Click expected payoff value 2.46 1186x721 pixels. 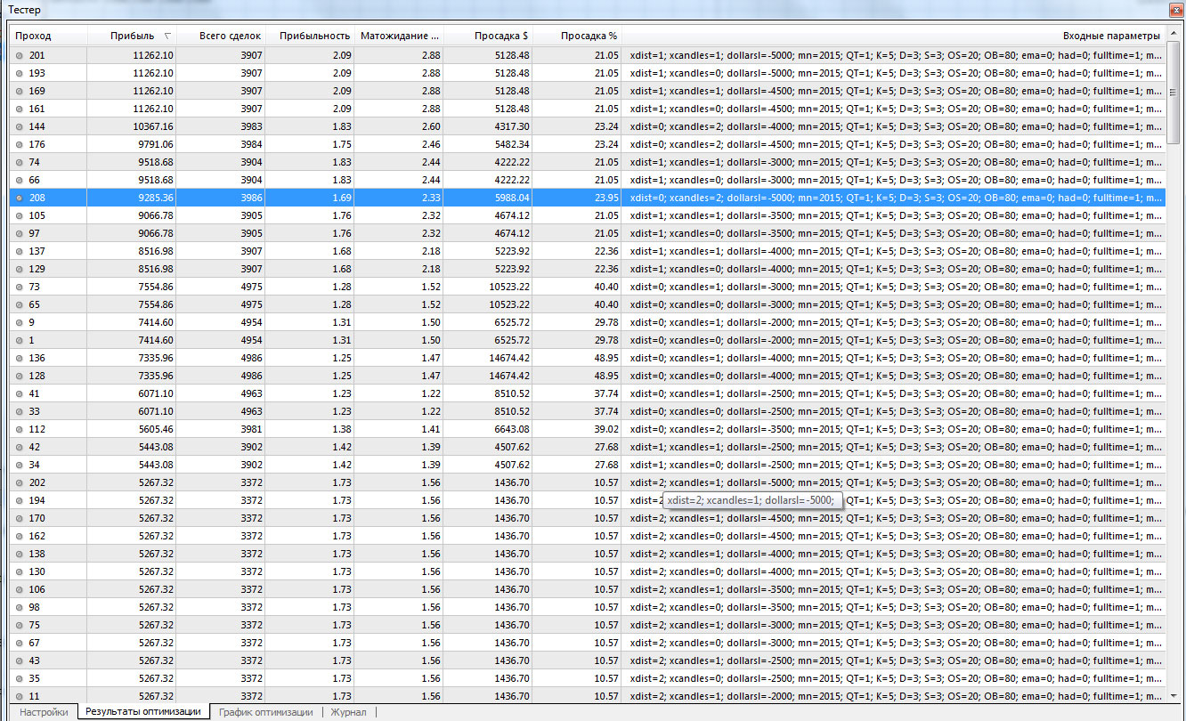coord(431,144)
